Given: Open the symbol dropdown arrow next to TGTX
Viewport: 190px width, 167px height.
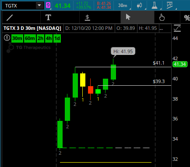Looking at the screenshot, I should pyautogui.click(x=39, y=6).
